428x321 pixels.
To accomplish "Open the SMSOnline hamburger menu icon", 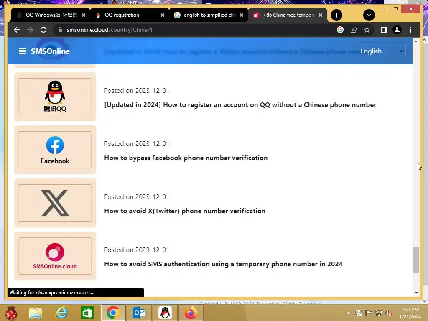I will [23, 51].
